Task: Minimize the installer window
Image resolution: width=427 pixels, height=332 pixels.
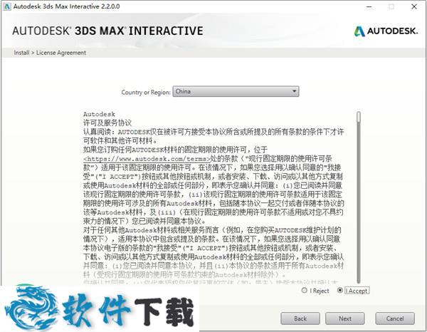Action: click(x=369, y=6)
